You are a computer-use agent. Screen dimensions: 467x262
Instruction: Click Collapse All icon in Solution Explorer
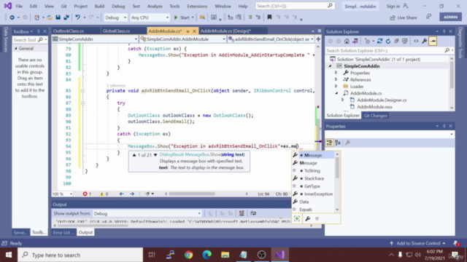click(396, 41)
